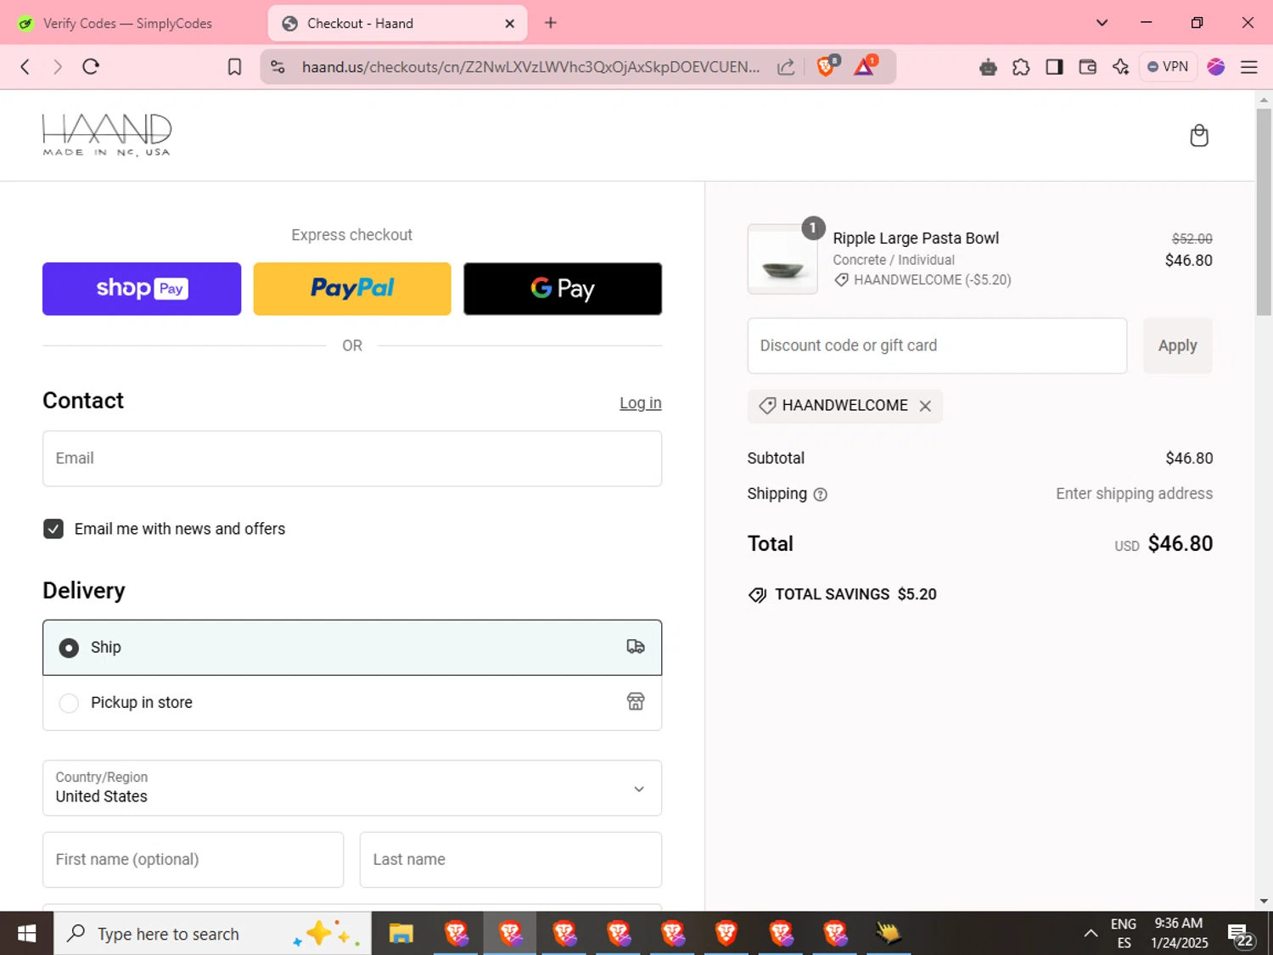Remove the HAANDWELCOME discount code
This screenshot has height=955, width=1273.
pyautogui.click(x=925, y=406)
